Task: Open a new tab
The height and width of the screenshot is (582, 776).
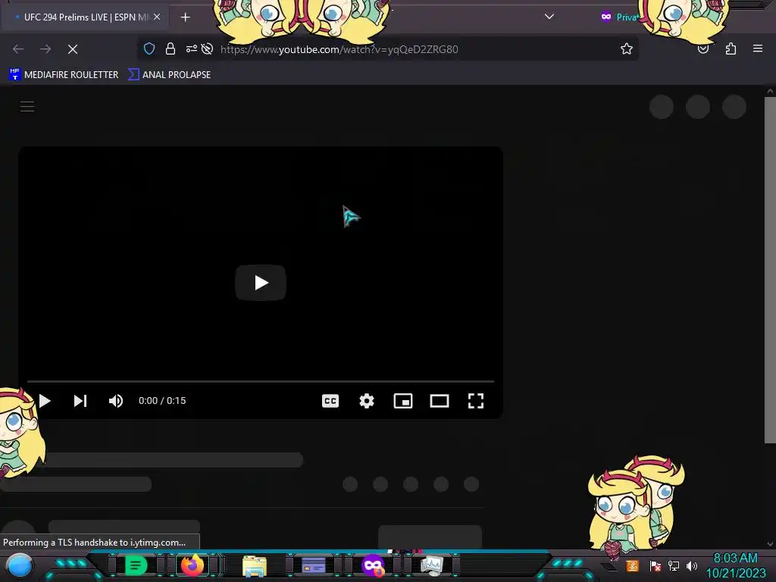Action: (185, 17)
